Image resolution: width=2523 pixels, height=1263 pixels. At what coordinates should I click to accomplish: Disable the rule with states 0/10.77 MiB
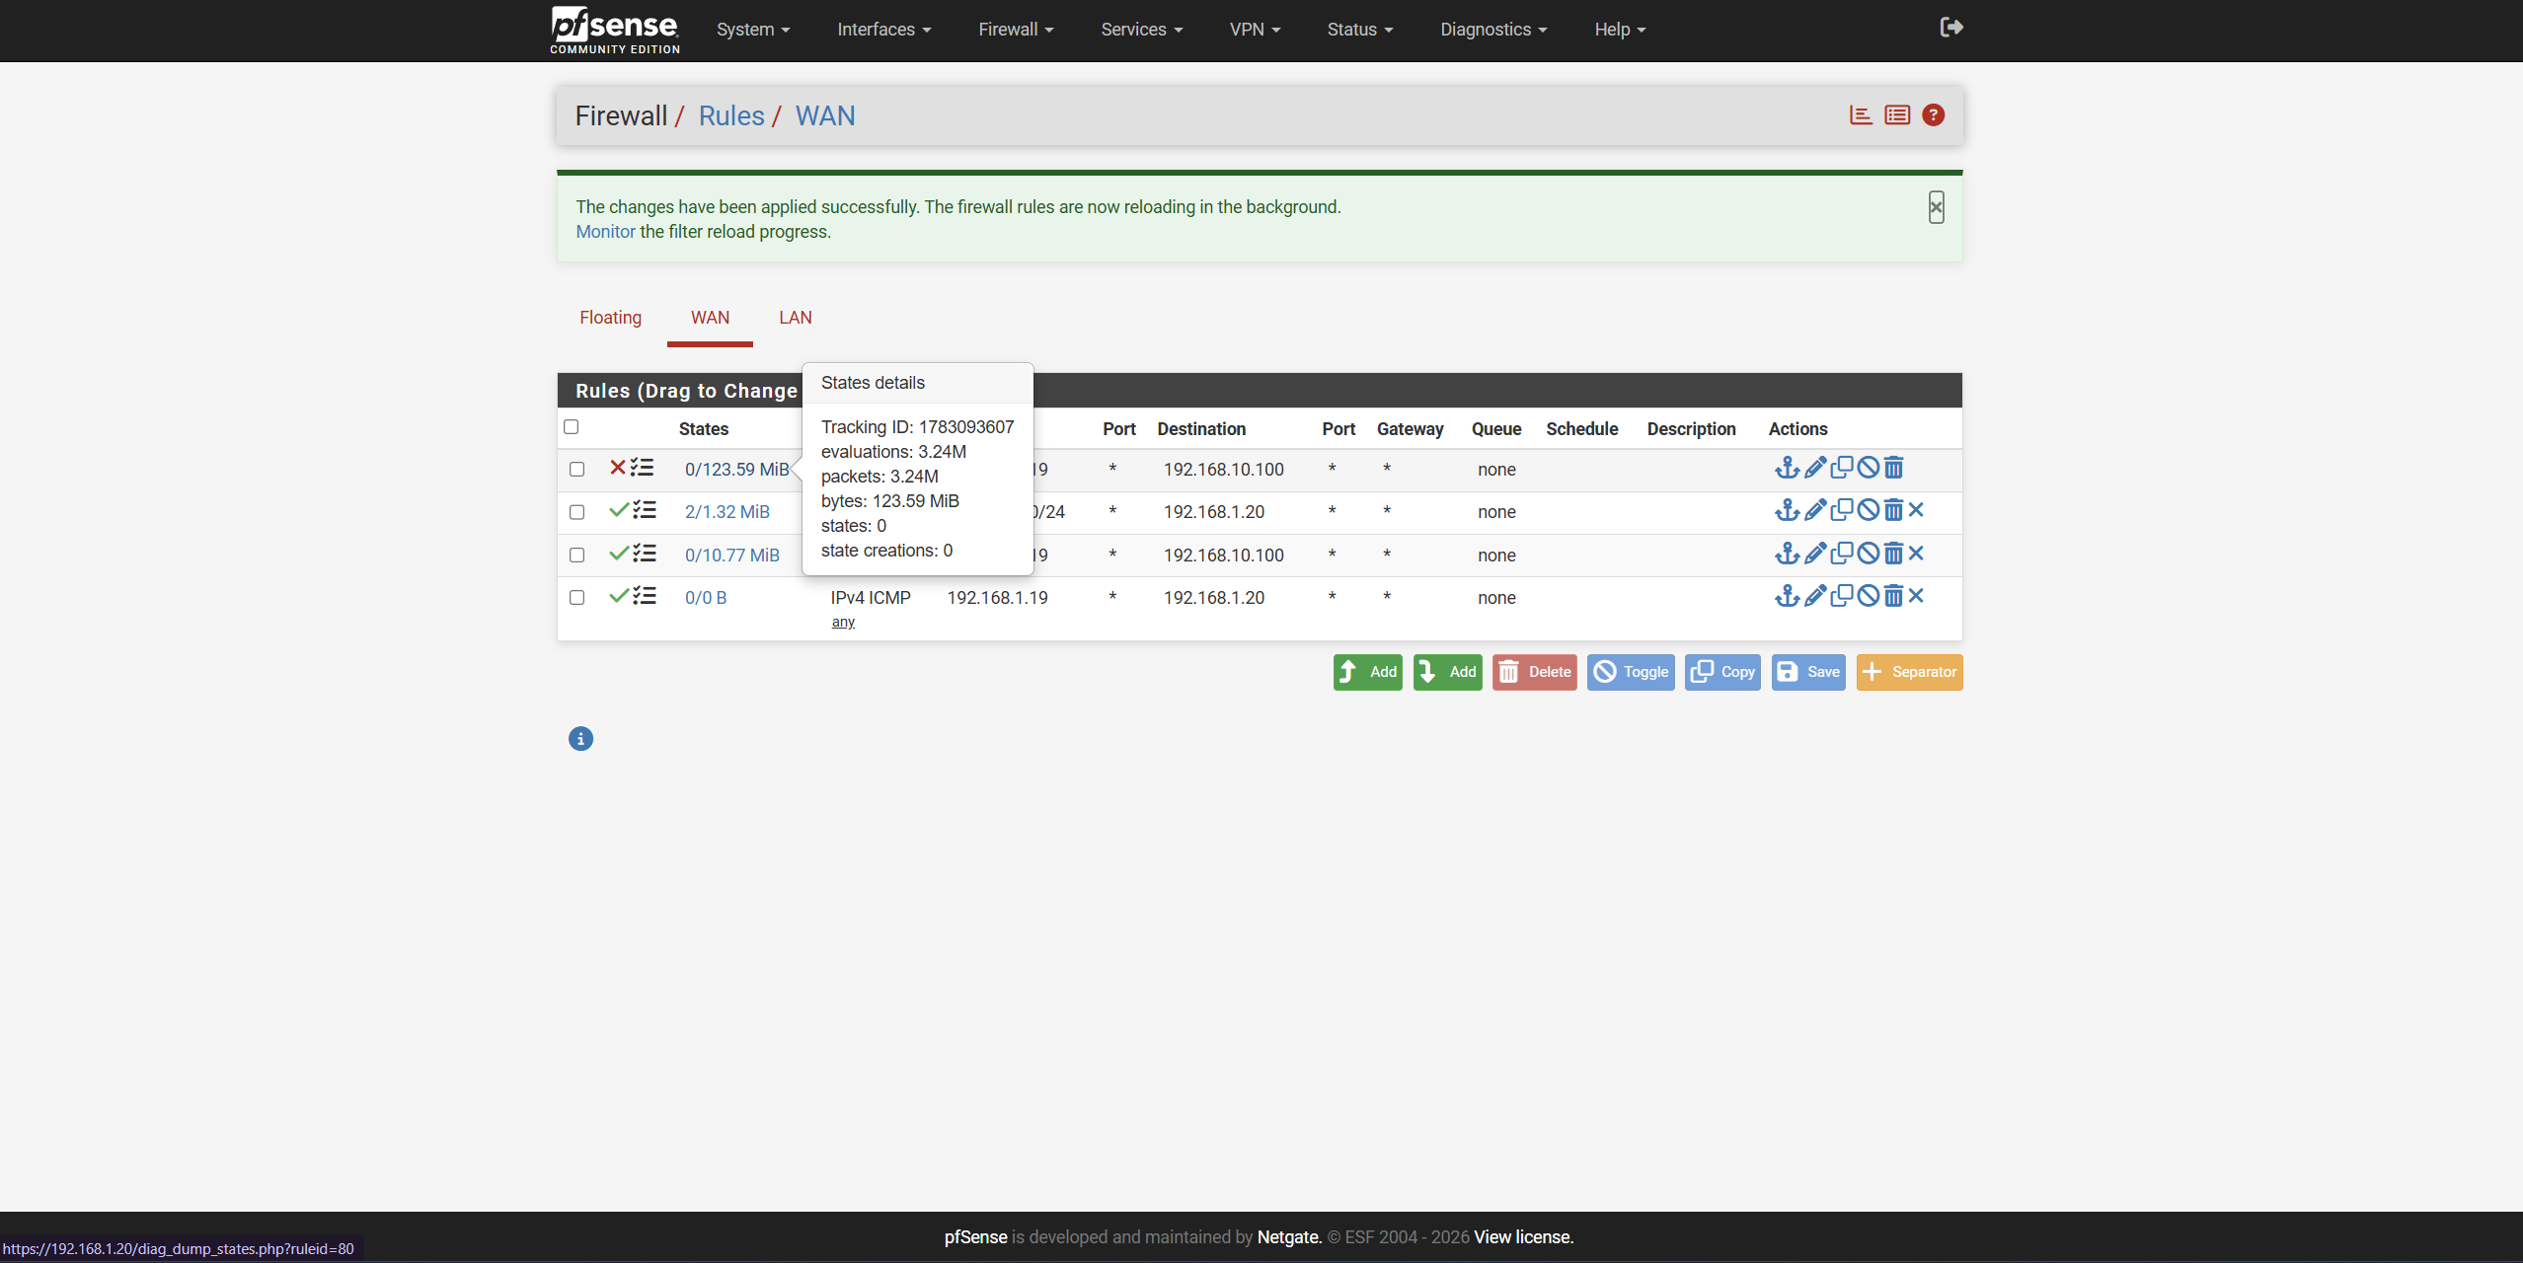1868,554
